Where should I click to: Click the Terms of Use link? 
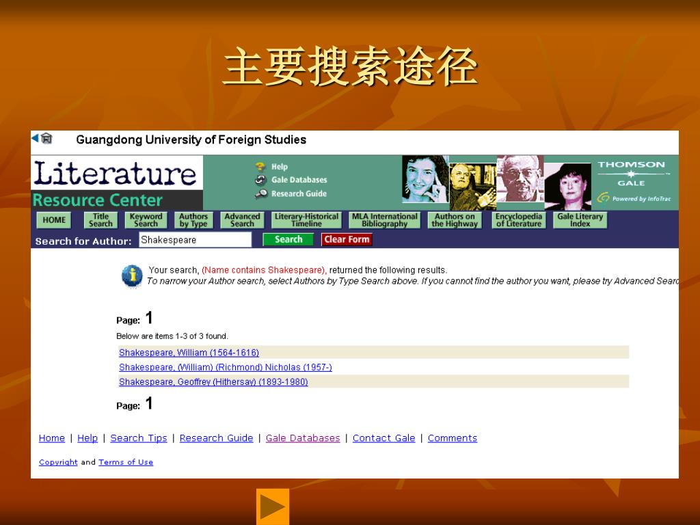[126, 462]
